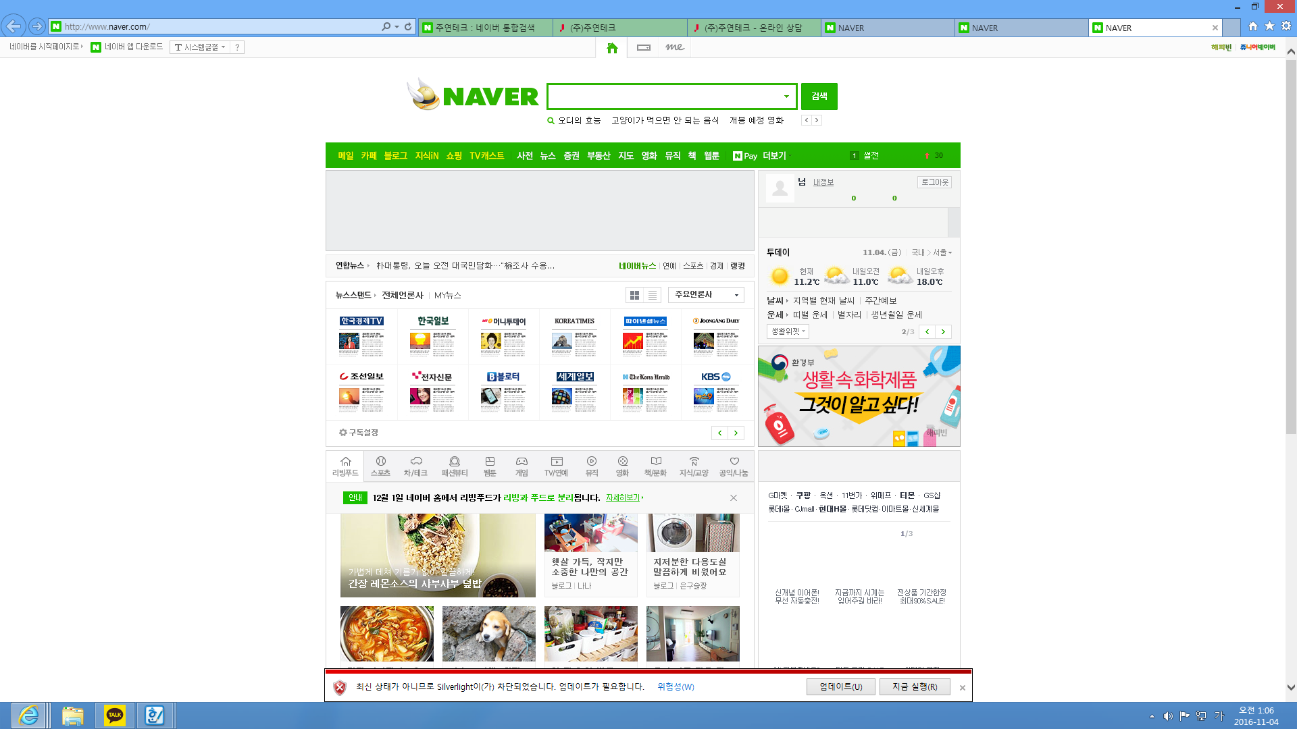Open the 스포츠 category icon
The image size is (1297, 729).
[381, 466]
